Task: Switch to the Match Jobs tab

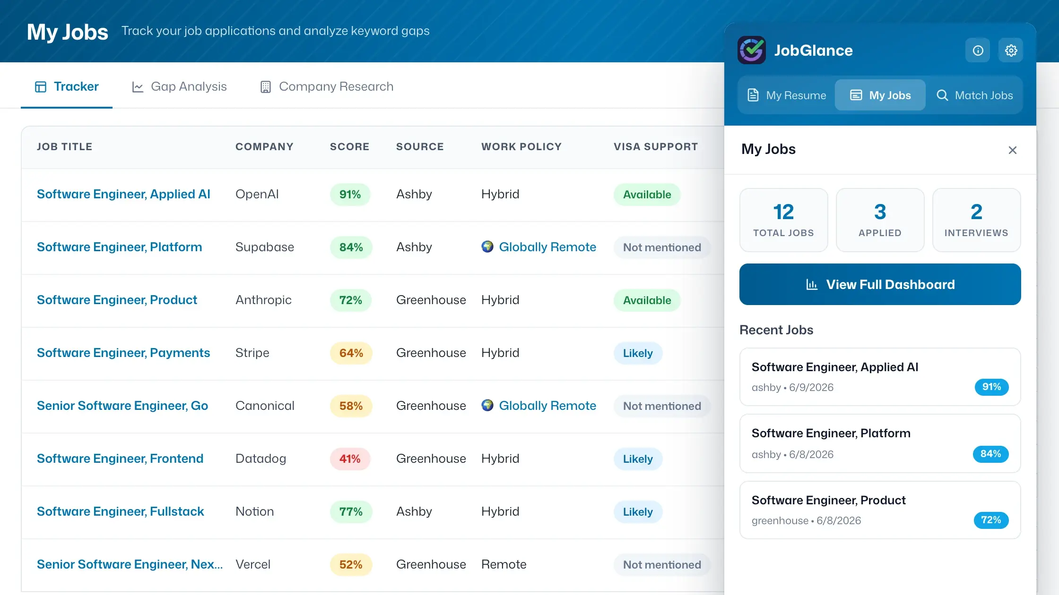Action: [x=974, y=95]
